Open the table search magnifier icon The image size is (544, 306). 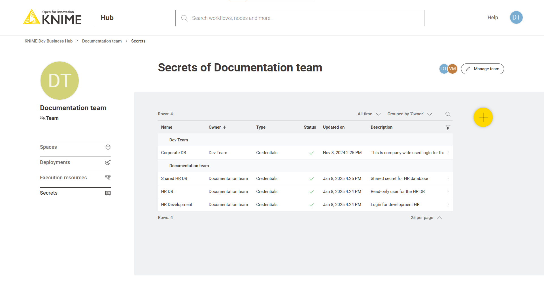coord(448,114)
